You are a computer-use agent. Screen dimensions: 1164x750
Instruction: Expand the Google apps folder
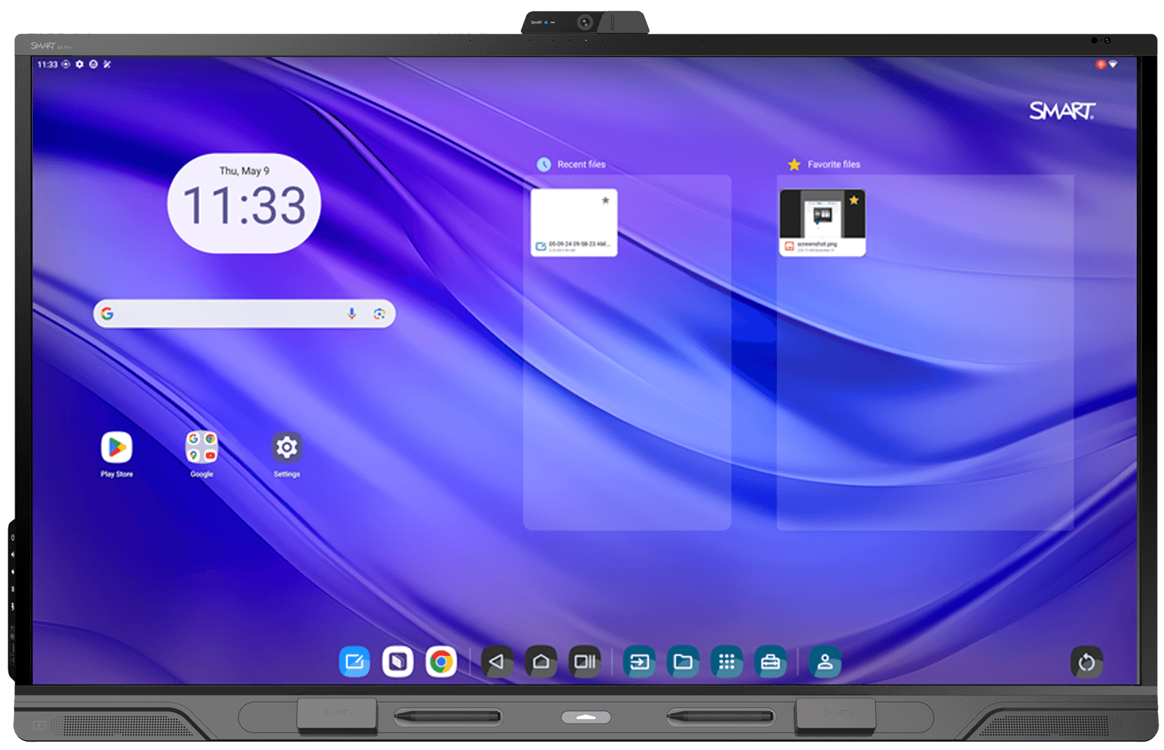[x=202, y=448]
